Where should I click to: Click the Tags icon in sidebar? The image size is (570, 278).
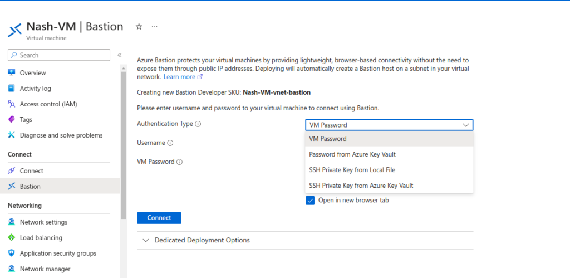11,120
